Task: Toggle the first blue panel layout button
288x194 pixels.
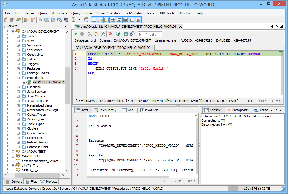Action: coord(94,20)
